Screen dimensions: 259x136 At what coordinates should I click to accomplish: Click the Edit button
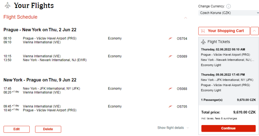click(17, 129)
